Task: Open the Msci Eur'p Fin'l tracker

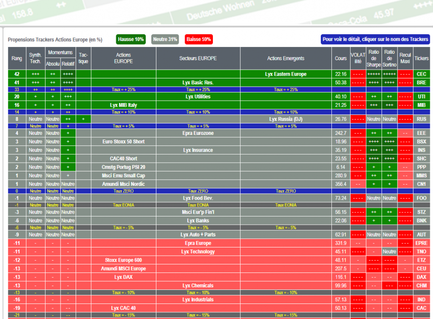Action: pyautogui.click(x=198, y=212)
